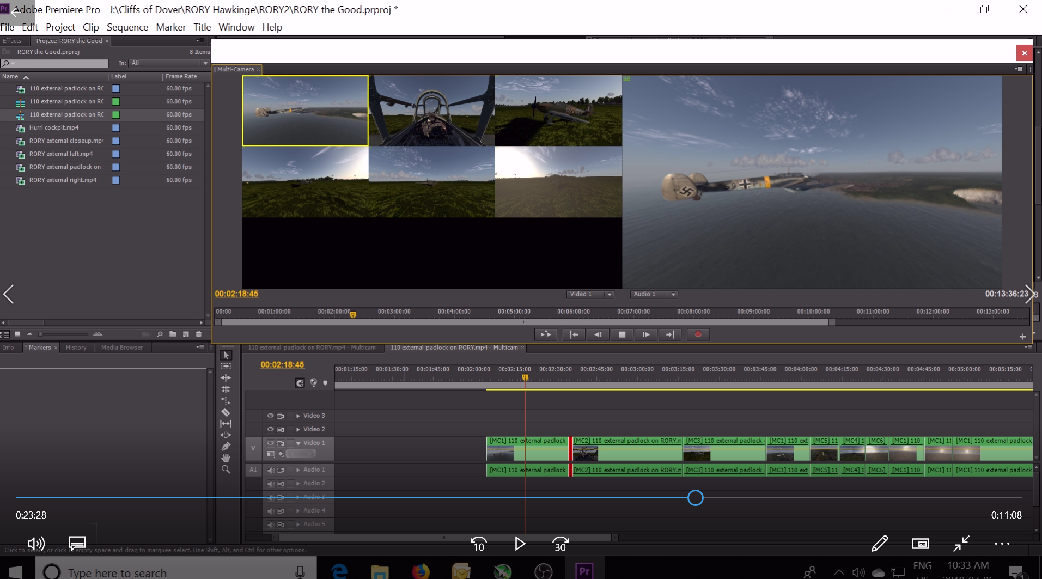Open the Audio 1 dropdown in monitor

654,294
